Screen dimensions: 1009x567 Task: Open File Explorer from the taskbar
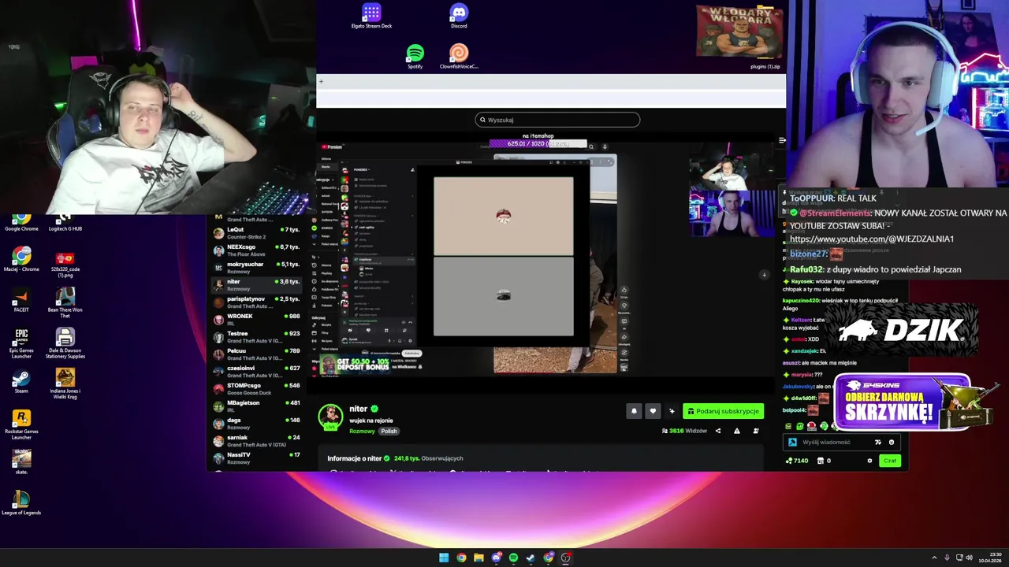[478, 558]
